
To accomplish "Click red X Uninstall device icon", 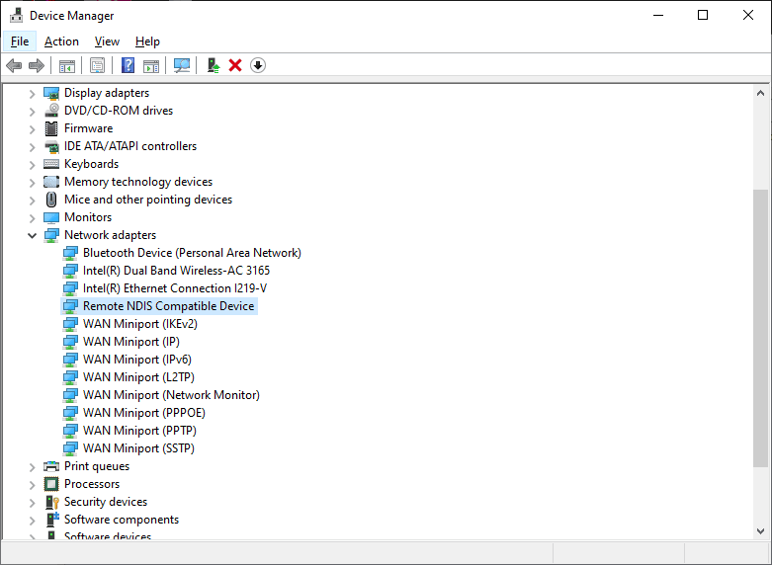I will (x=235, y=65).
